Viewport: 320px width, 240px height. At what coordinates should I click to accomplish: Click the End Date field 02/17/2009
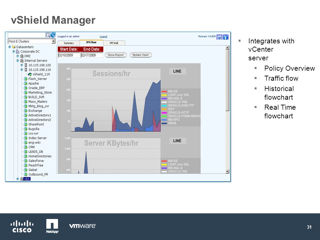92,55
